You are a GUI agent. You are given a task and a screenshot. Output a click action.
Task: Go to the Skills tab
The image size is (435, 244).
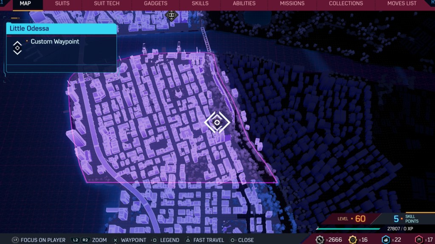[x=200, y=3]
